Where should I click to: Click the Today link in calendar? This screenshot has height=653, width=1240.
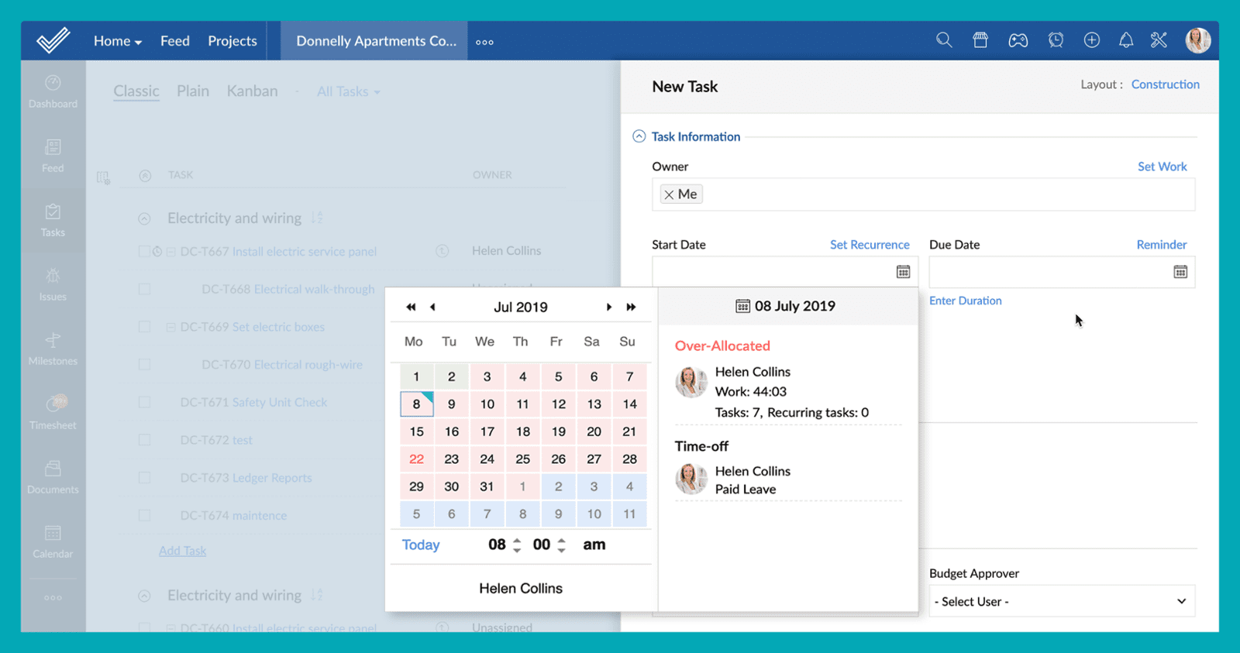[x=421, y=545]
